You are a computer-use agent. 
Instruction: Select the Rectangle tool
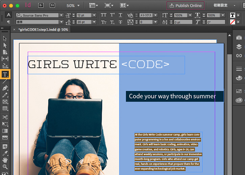coord(5,108)
